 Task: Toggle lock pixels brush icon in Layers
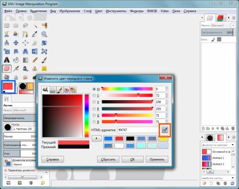point(213,39)
